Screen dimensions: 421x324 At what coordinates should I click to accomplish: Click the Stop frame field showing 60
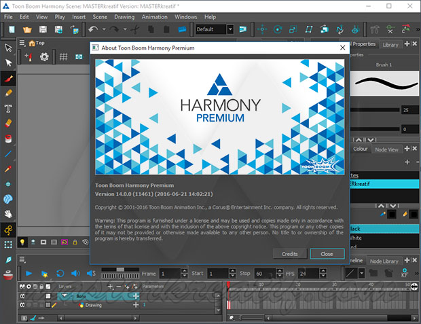click(x=265, y=274)
